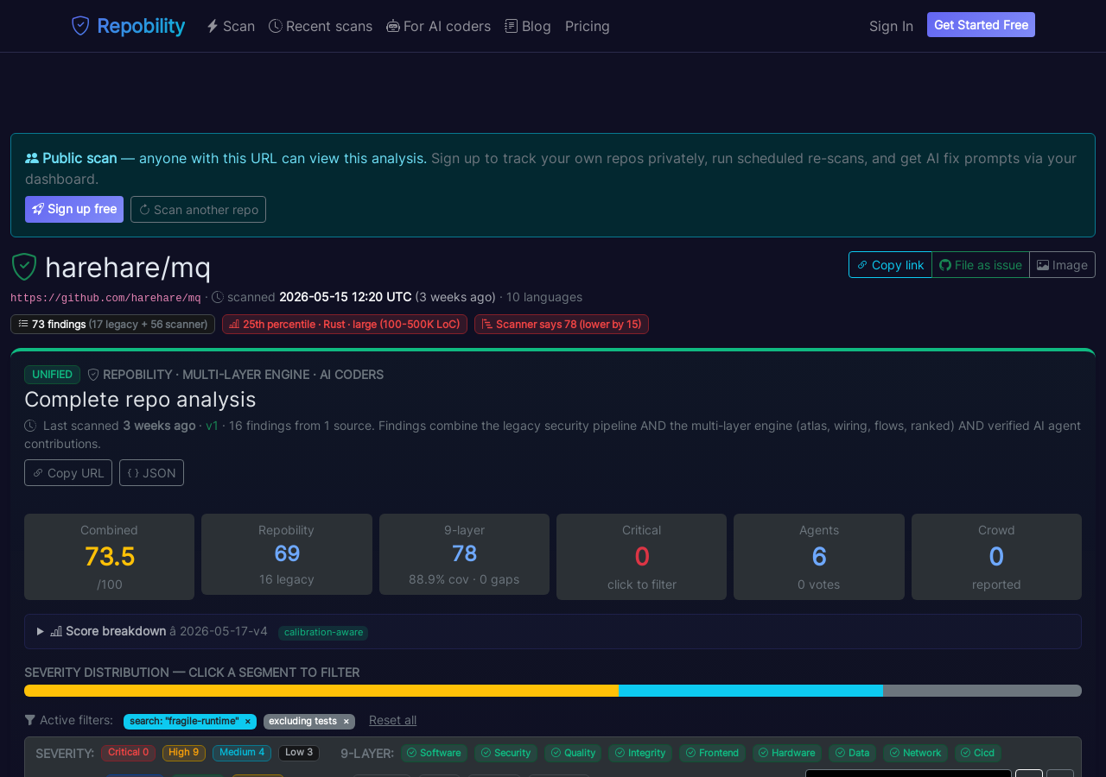1106x777 pixels.
Task: Toggle the Data layer filter
Action: (x=852, y=753)
